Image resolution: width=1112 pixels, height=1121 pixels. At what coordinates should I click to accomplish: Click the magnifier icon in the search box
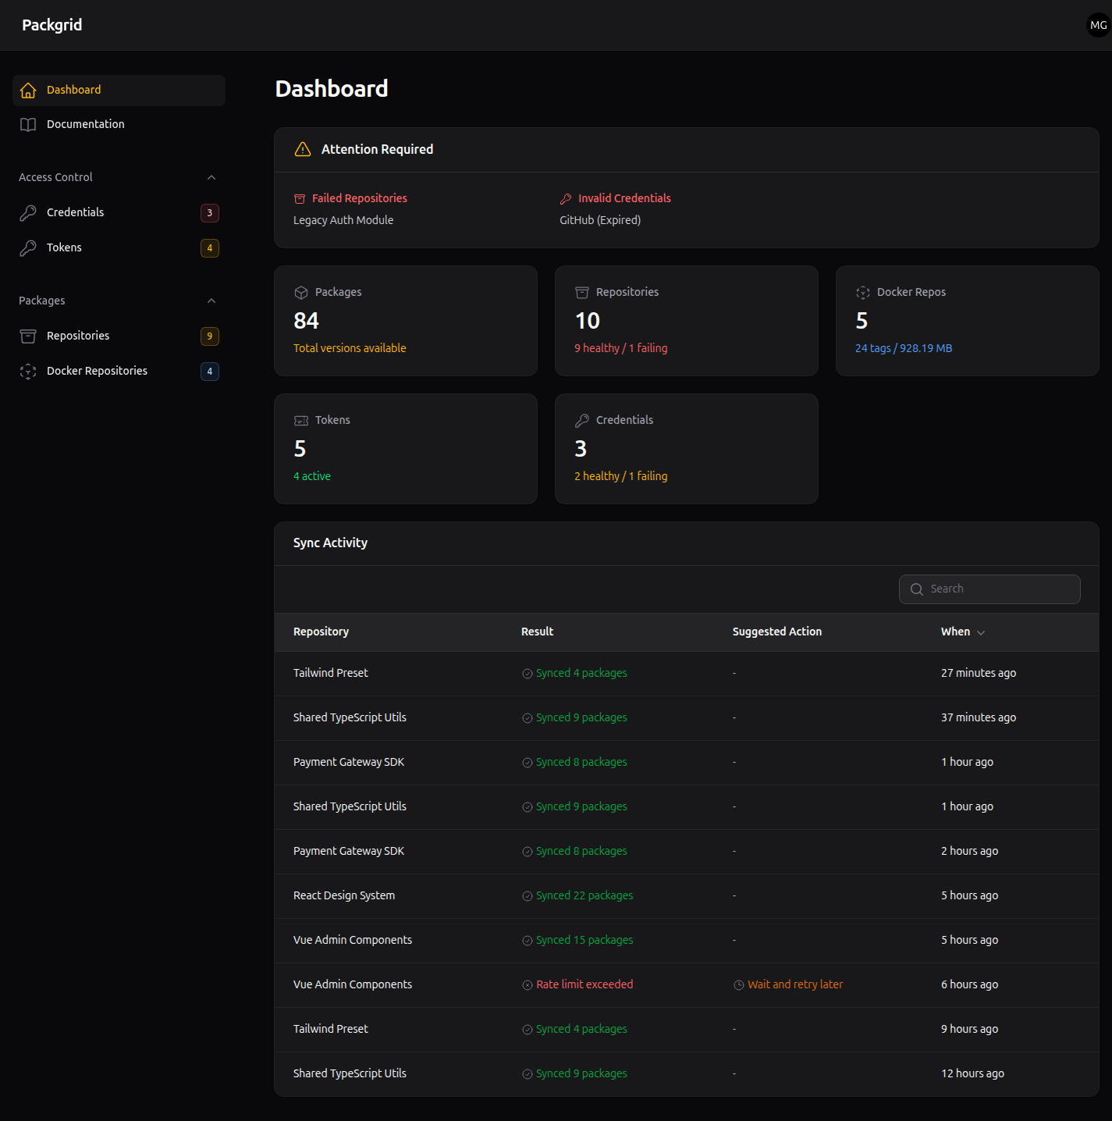(917, 589)
